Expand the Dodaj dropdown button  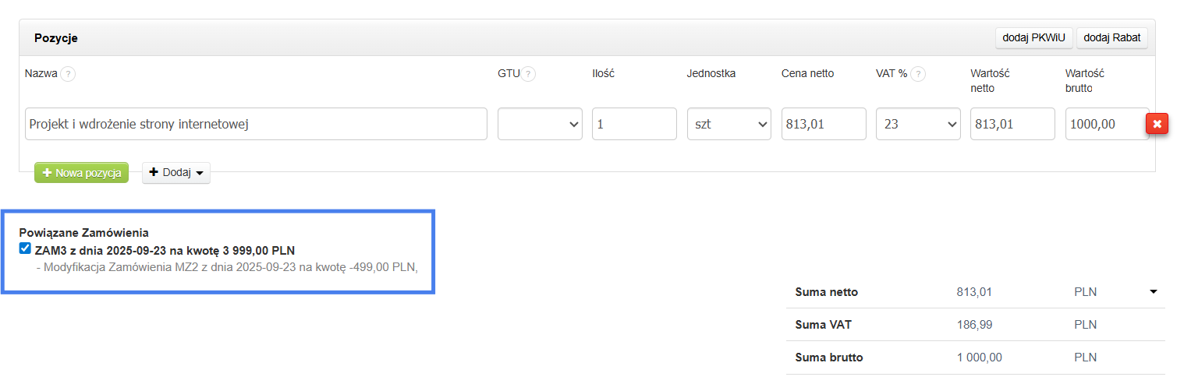pyautogui.click(x=176, y=173)
